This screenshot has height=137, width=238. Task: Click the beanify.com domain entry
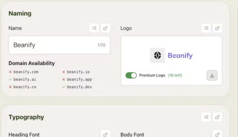coord(24,72)
